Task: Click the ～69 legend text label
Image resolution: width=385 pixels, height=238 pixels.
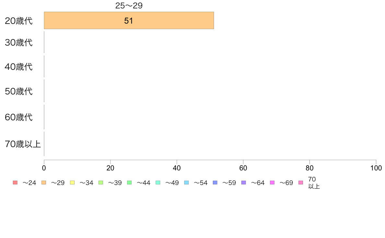Action: [286, 183]
